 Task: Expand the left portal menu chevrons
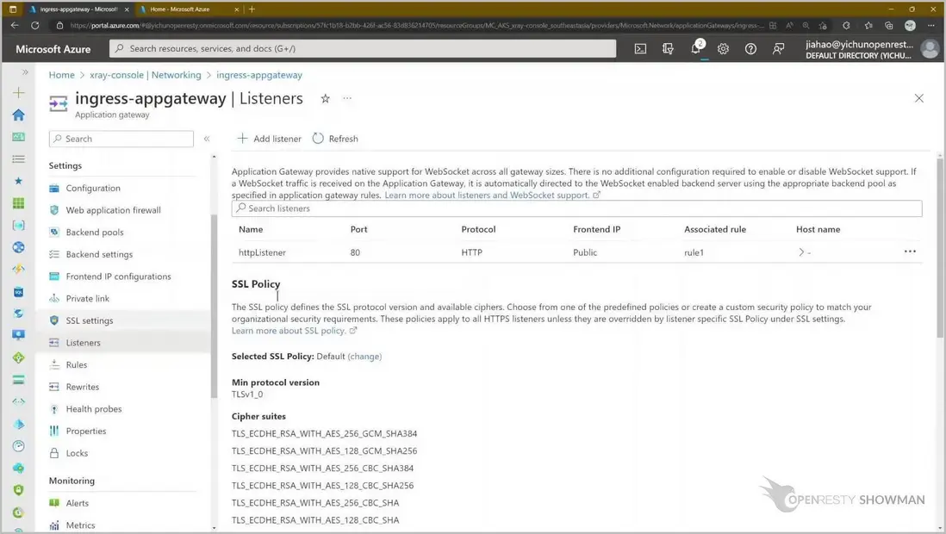[x=25, y=71]
